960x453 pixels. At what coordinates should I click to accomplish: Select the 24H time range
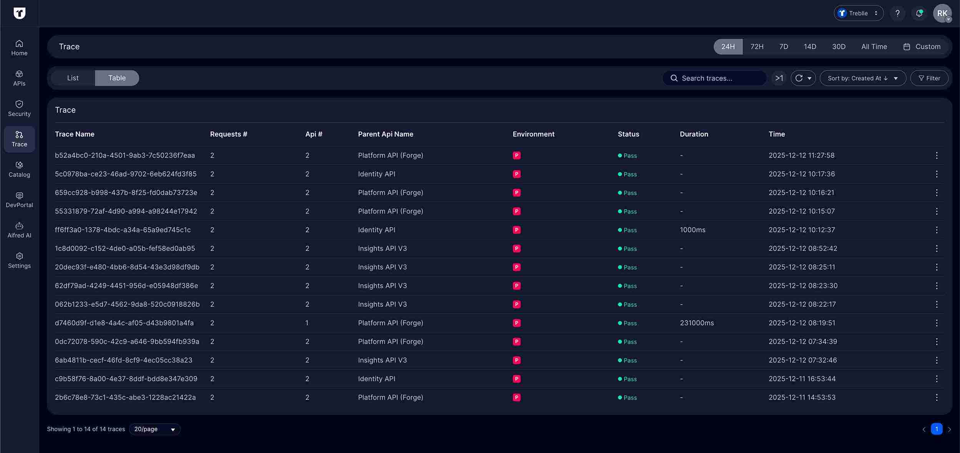[x=727, y=47]
